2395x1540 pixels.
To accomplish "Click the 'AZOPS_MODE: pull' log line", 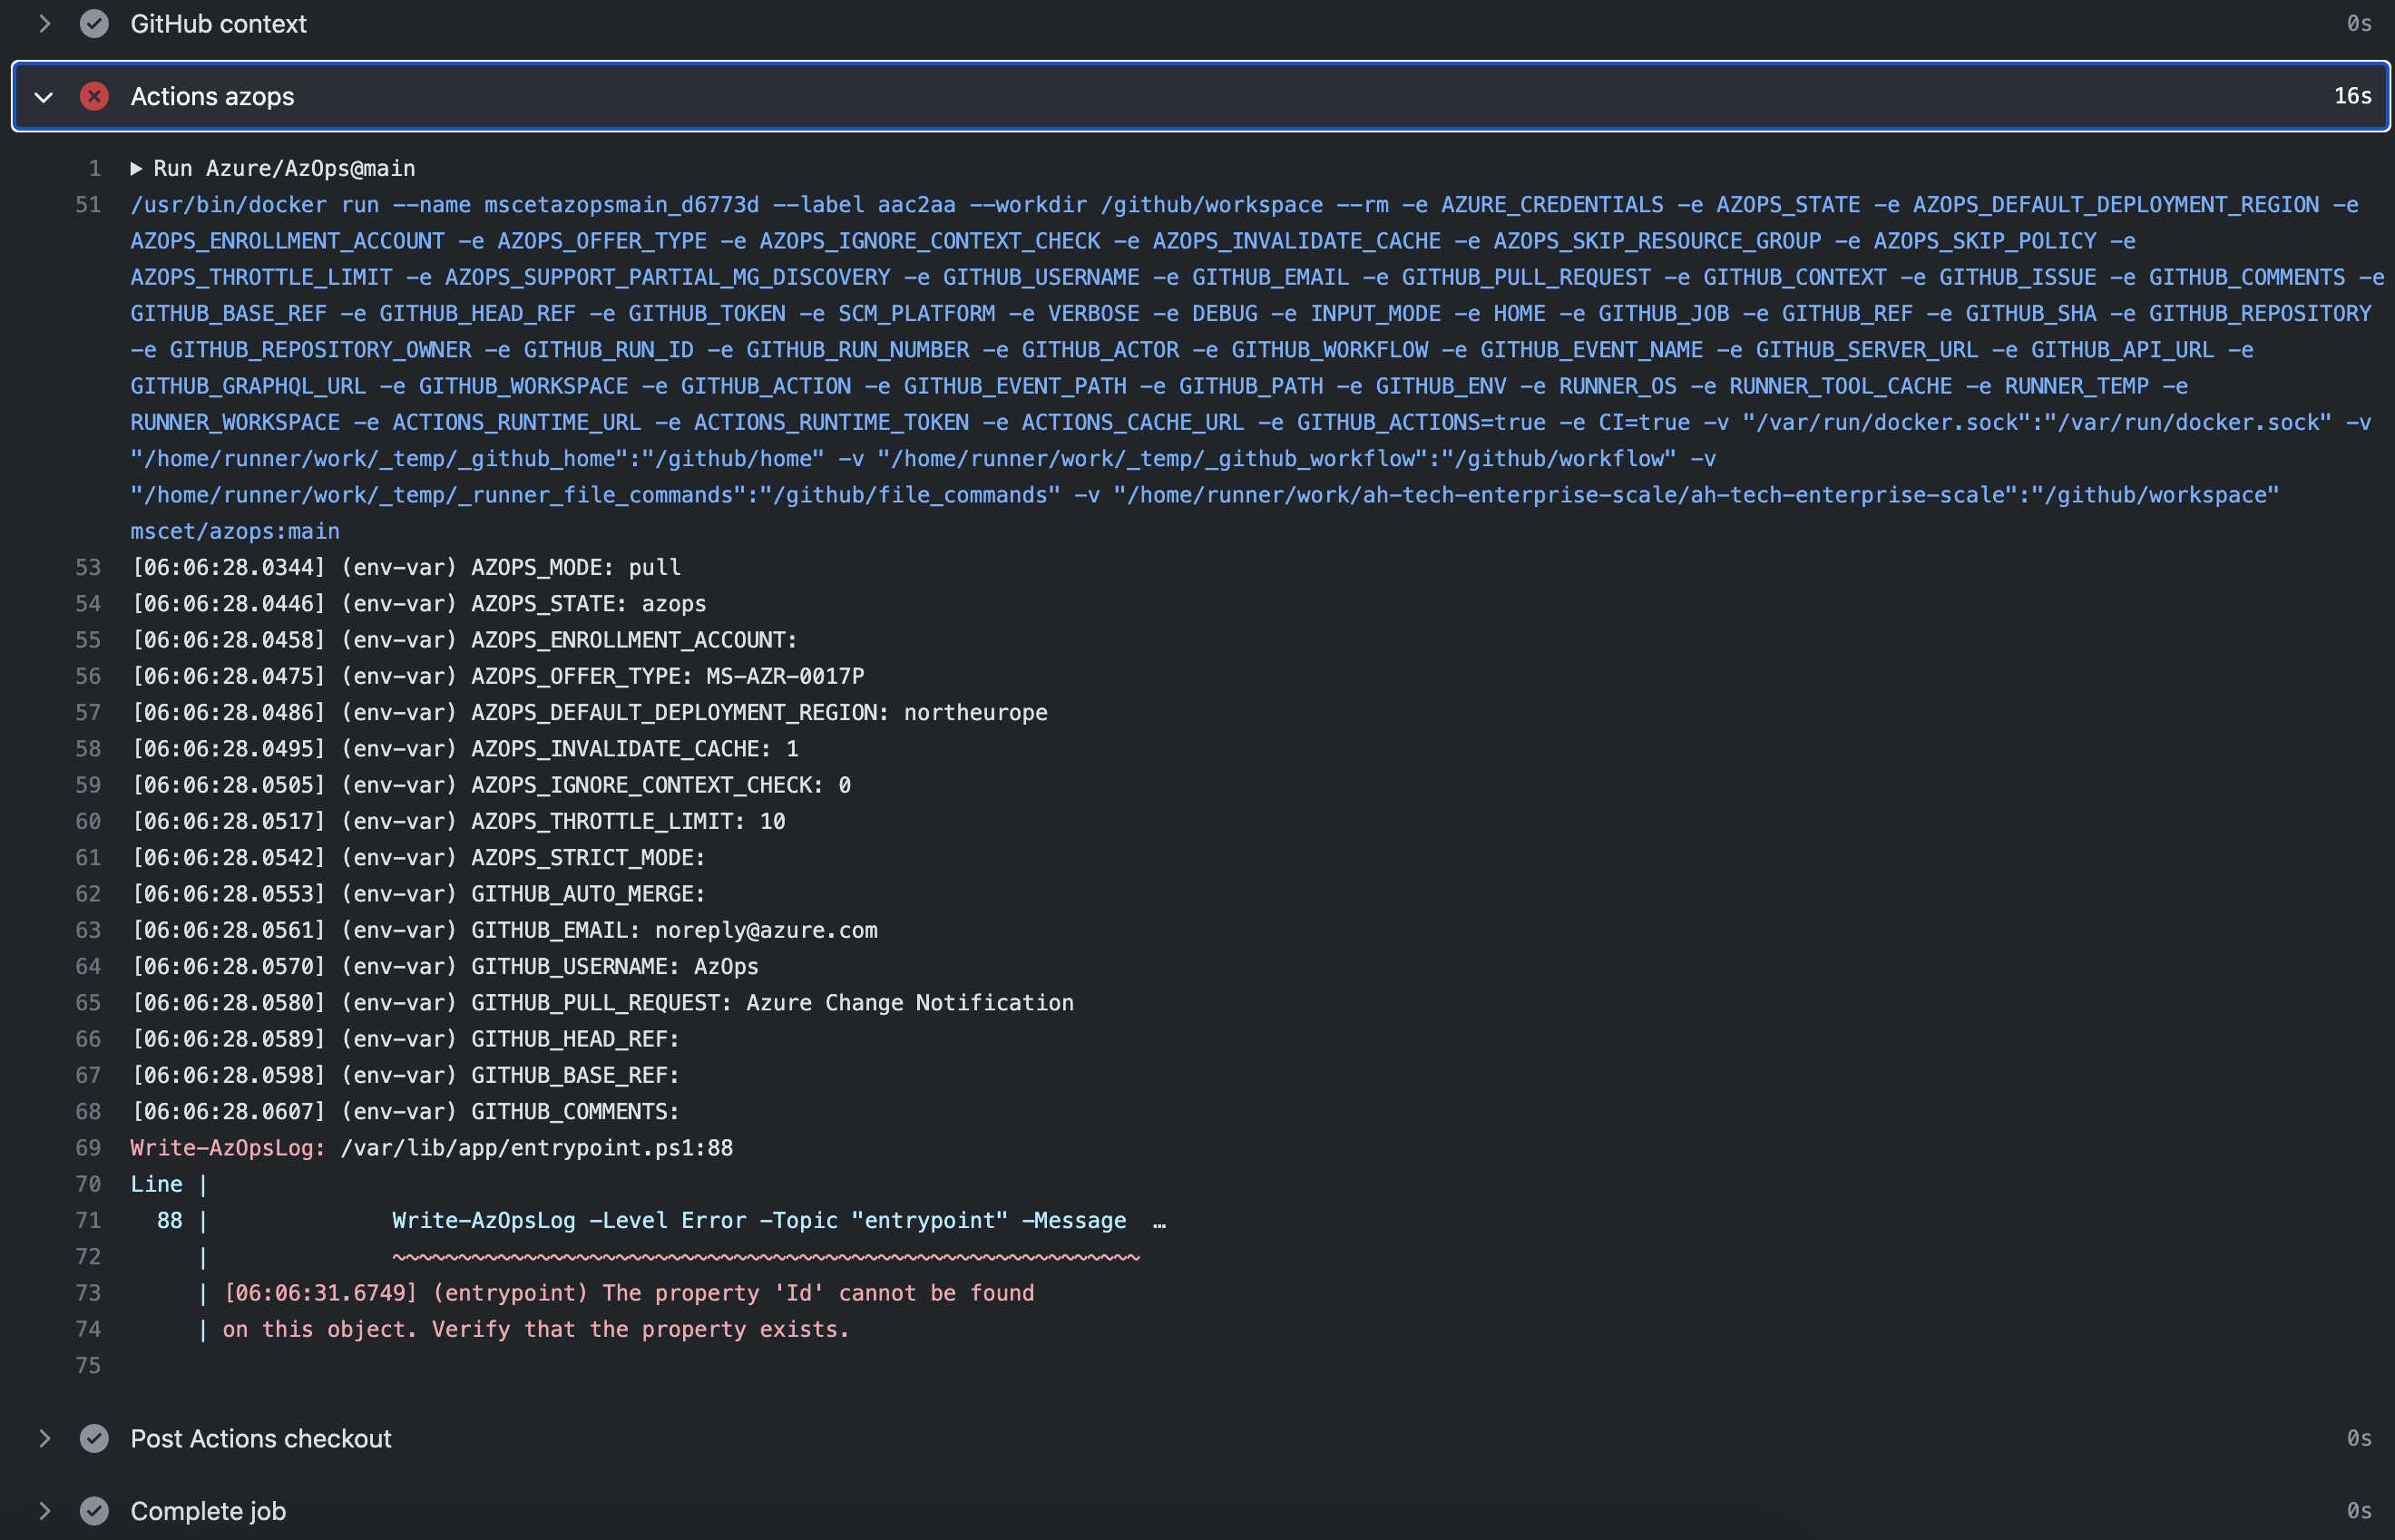I will click(406, 567).
